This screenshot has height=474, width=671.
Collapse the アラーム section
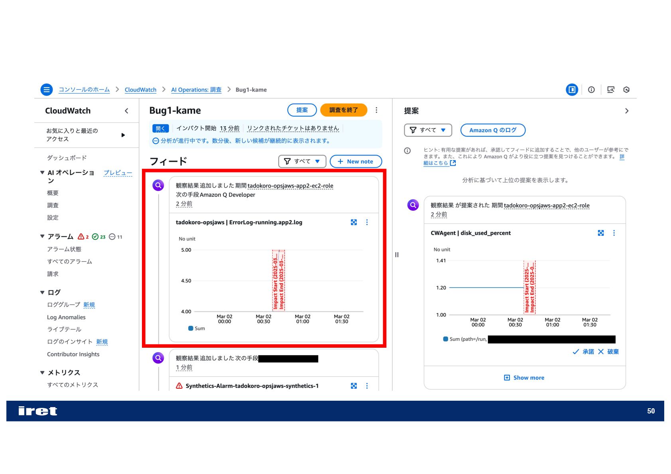(42, 236)
